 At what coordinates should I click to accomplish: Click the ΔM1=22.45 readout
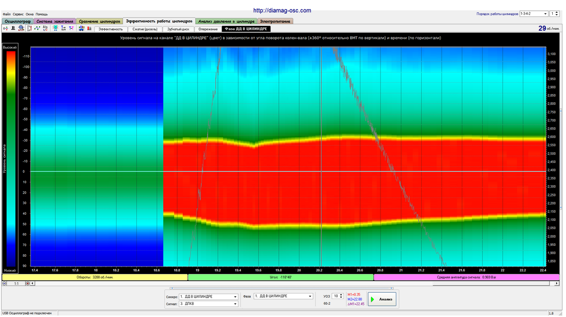[356, 304]
